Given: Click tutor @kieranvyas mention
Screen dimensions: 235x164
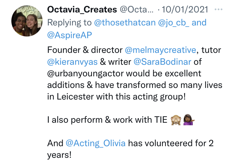Looking at the screenshot, I should [x=73, y=62].
